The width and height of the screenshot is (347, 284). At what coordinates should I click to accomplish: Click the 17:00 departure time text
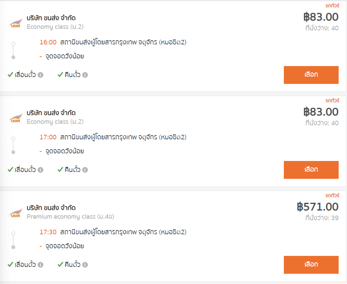click(48, 137)
